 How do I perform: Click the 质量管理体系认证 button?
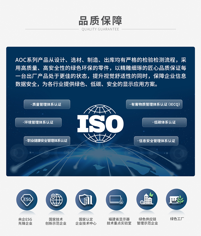point(47,104)
